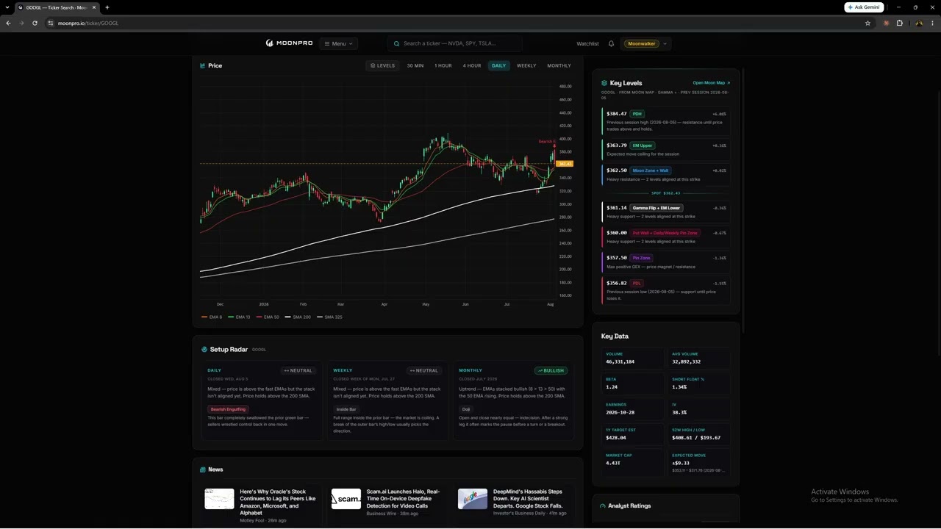Click the Price chart icon
941x529 pixels.
[x=203, y=65]
